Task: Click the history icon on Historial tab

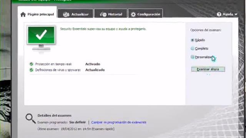Action: pos(103,15)
